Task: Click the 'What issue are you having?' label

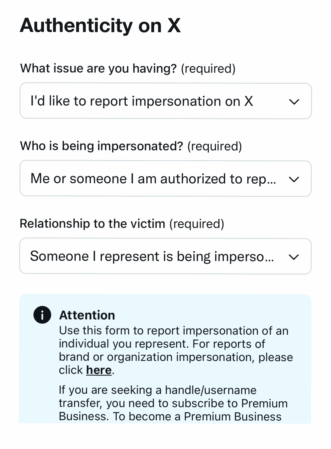Action: [x=98, y=68]
